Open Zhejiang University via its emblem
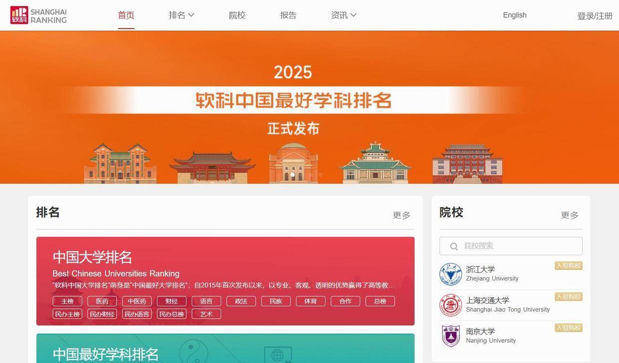 451,274
